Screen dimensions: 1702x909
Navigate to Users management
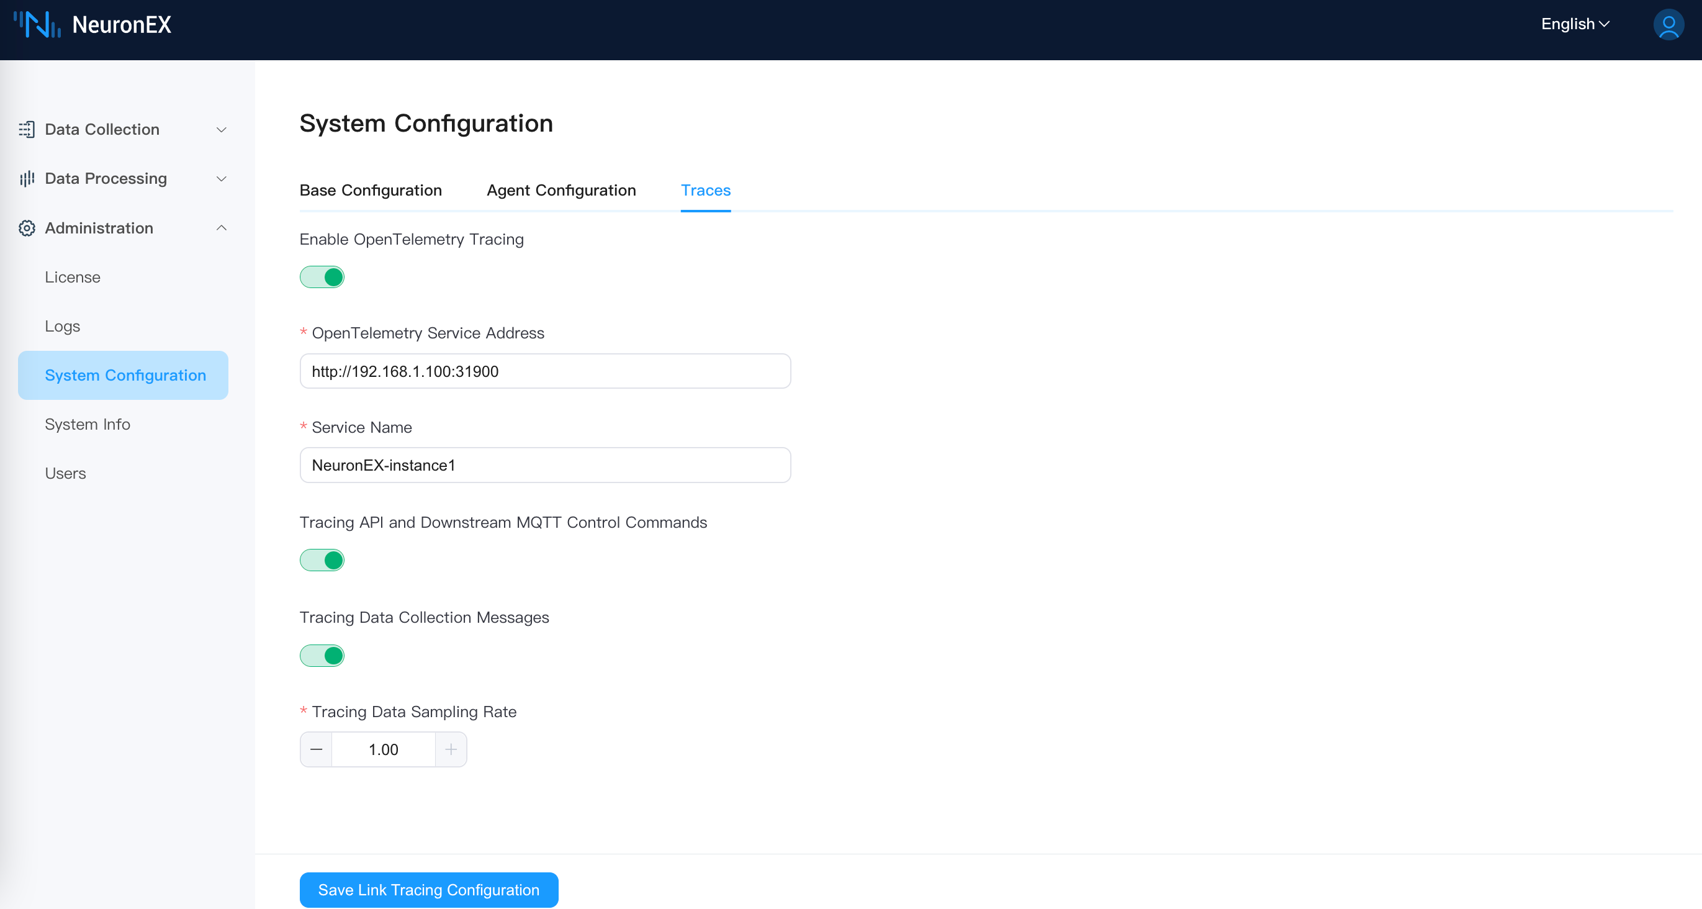click(64, 473)
